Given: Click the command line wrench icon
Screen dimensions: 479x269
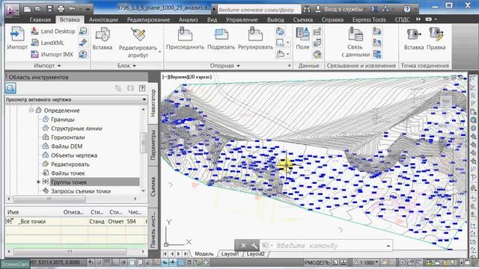Looking at the screenshot, I should (x=254, y=245).
